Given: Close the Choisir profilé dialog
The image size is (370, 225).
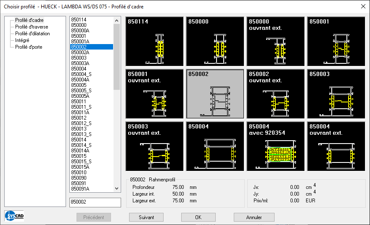Looking at the screenshot, I should pyautogui.click(x=363, y=6).
